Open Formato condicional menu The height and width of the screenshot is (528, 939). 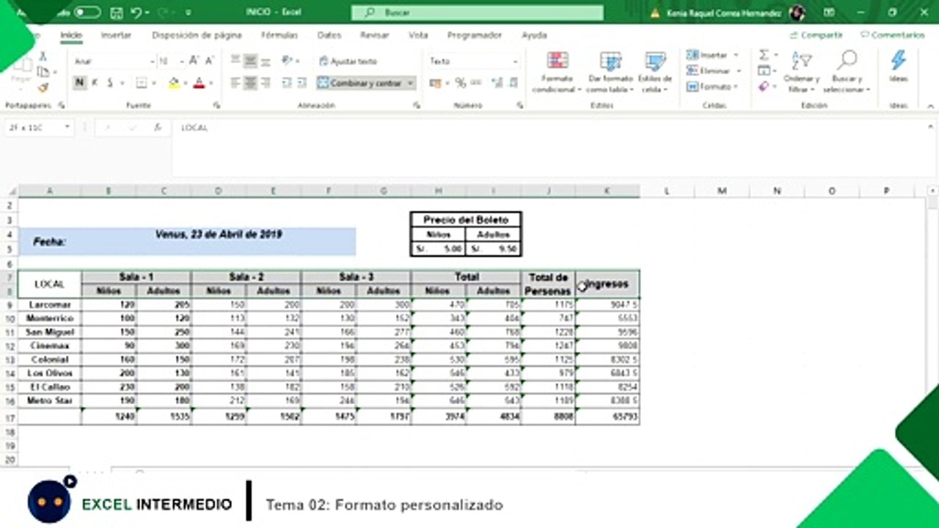point(557,72)
